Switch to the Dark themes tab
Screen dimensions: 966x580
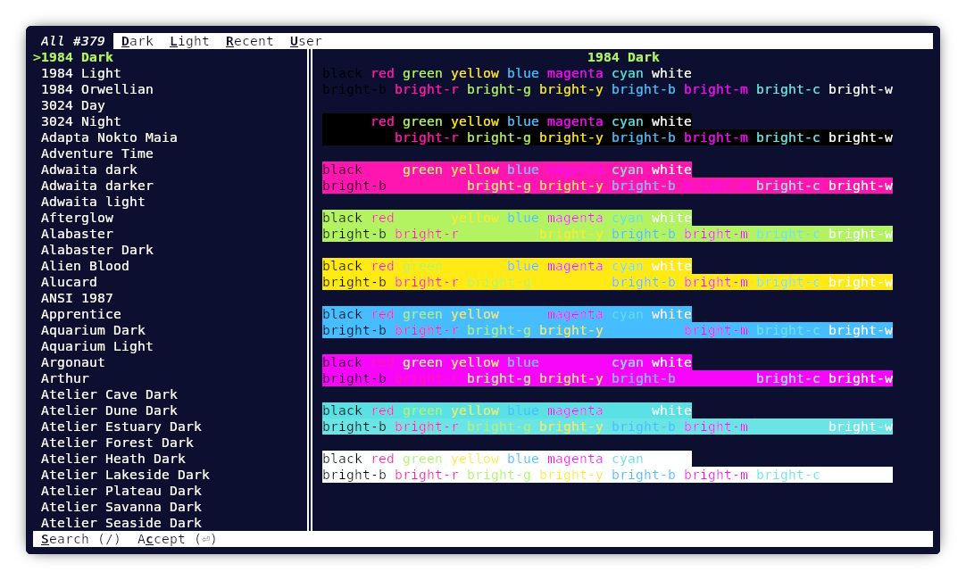coord(137,41)
